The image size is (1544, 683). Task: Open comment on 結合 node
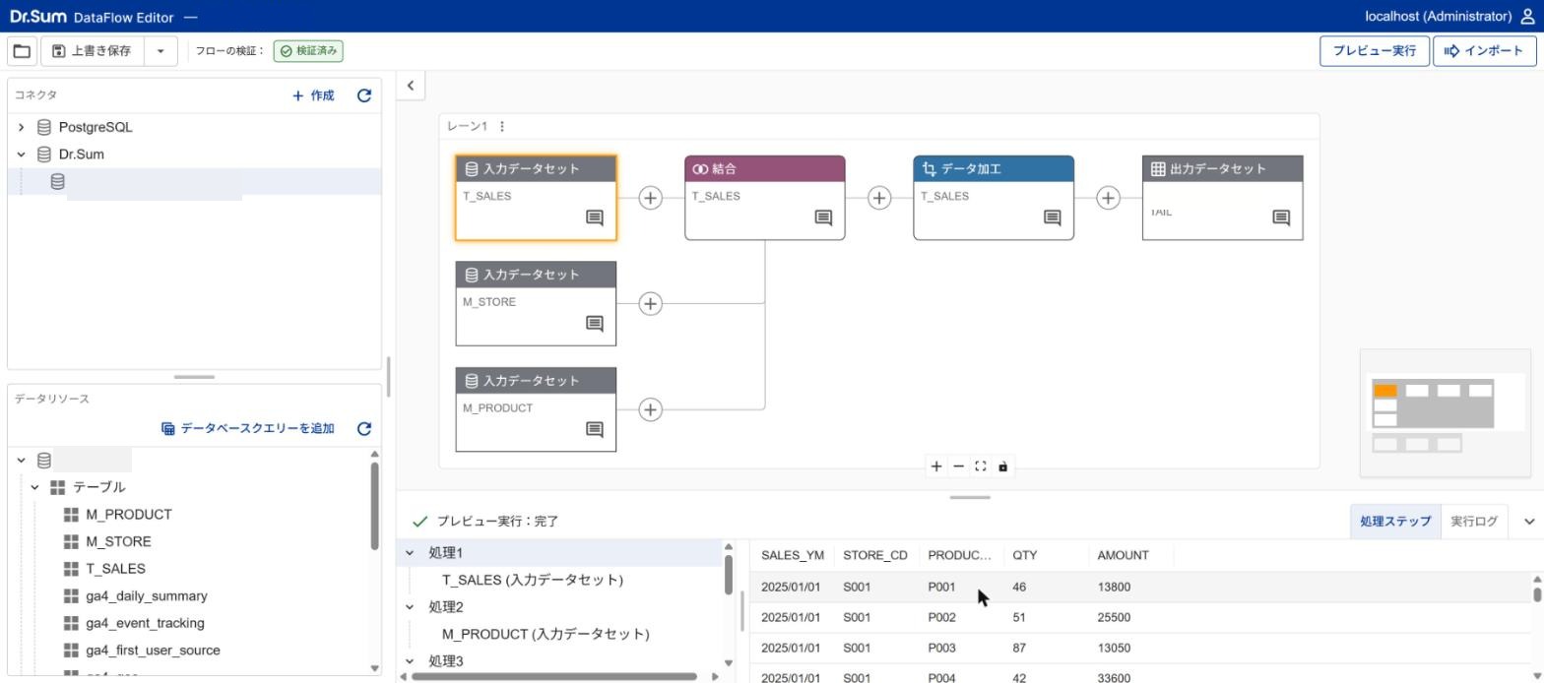tap(823, 217)
